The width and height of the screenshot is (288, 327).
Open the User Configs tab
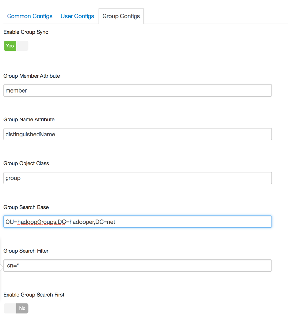tap(77, 16)
